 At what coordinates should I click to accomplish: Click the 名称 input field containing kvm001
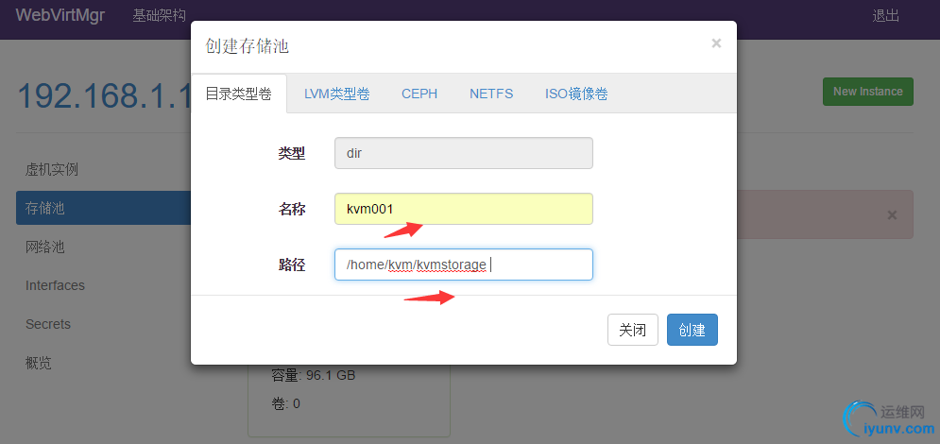click(463, 209)
